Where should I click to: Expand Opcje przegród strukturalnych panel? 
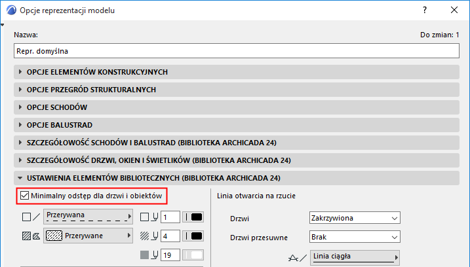(x=237, y=90)
